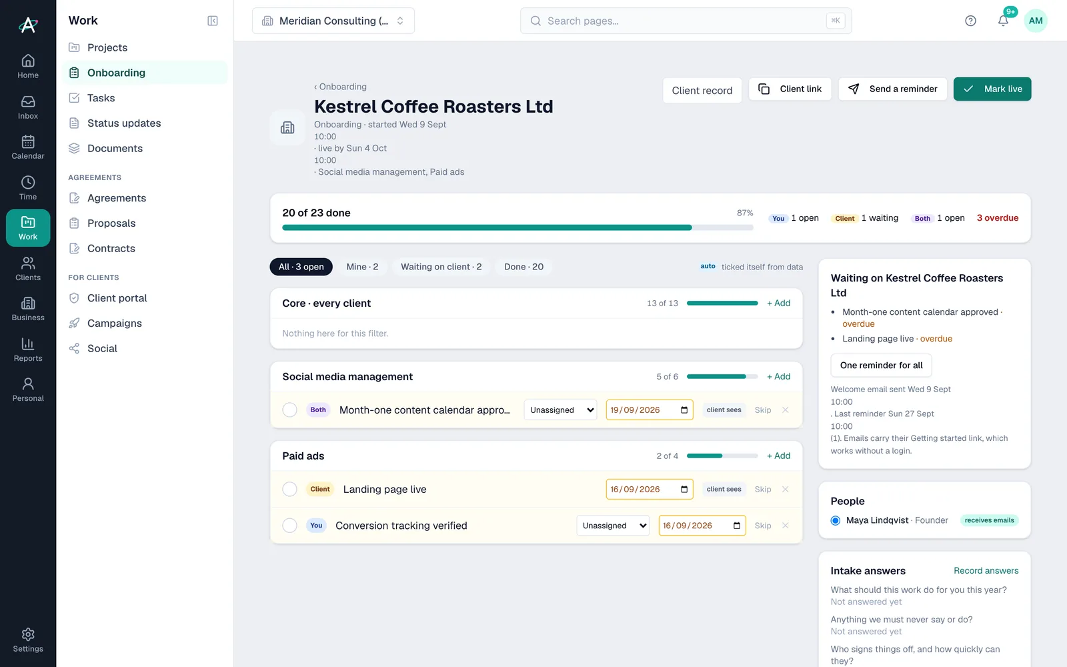This screenshot has width=1067, height=667.
Task: Open assignee dropdown for Month-one content calendar
Action: point(560,410)
